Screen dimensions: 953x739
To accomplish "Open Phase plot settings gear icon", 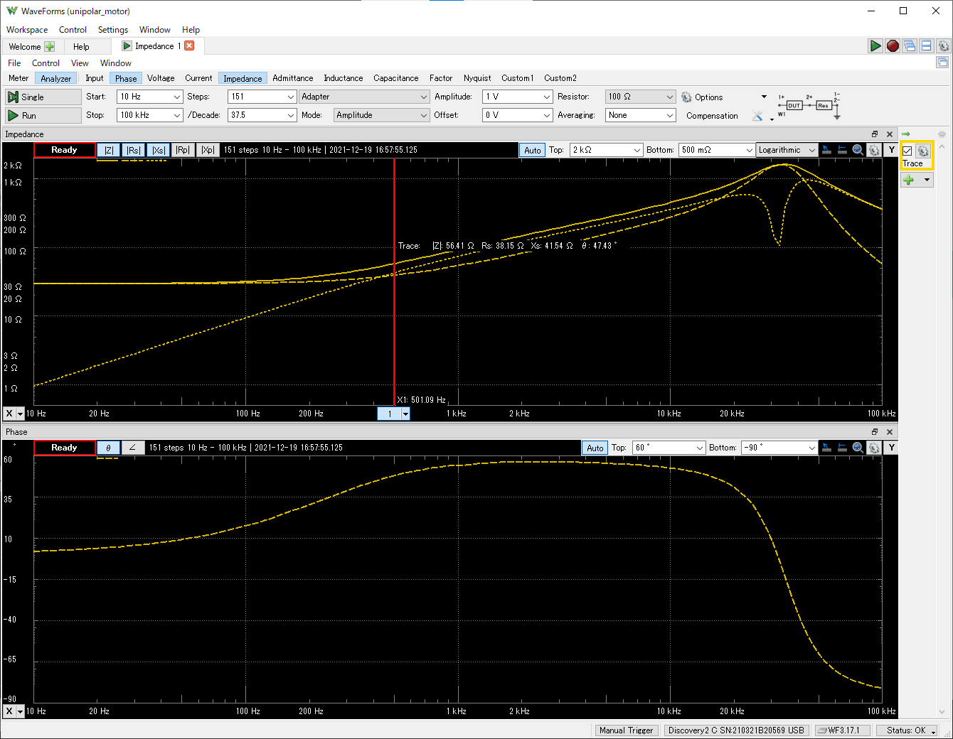I will [874, 448].
